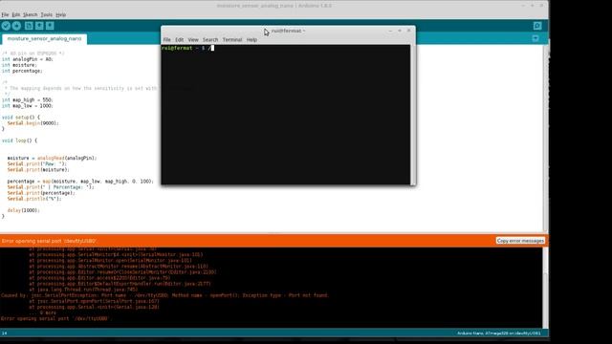
Task: Open Arduino File menu
Action: point(5,15)
